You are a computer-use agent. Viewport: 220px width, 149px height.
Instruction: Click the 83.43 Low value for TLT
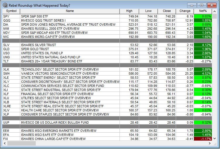point(153,61)
